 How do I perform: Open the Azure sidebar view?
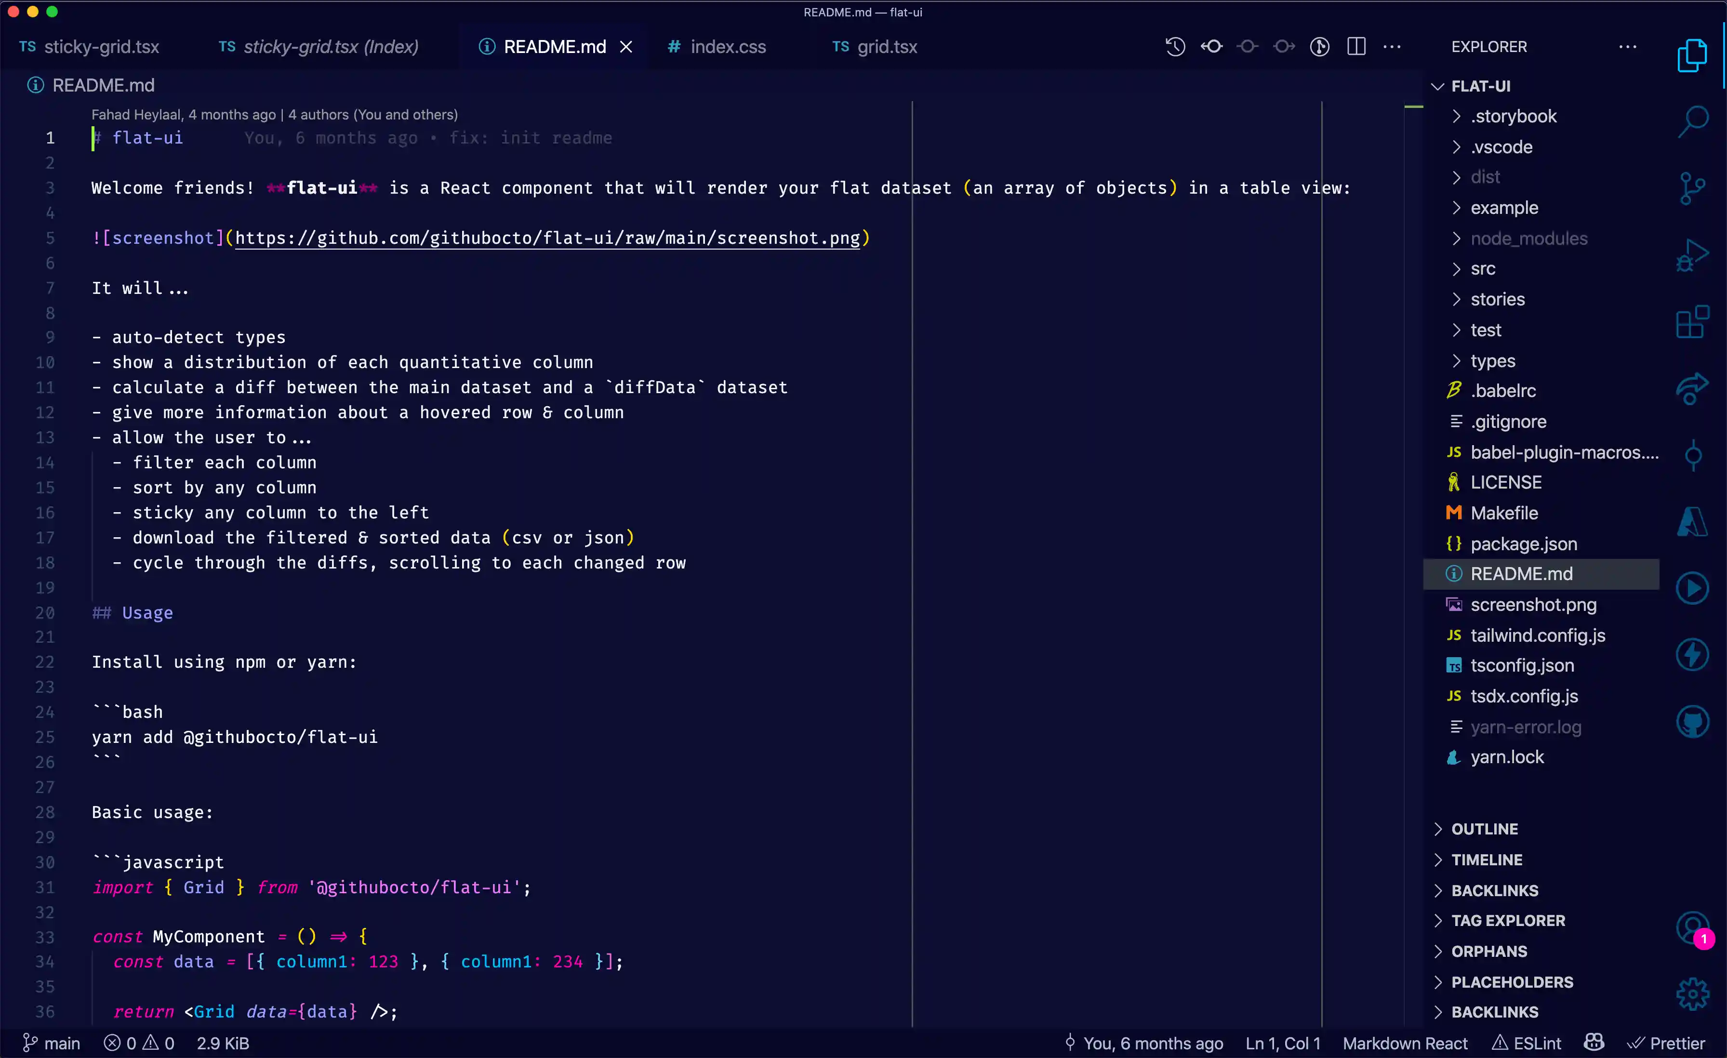click(1693, 522)
